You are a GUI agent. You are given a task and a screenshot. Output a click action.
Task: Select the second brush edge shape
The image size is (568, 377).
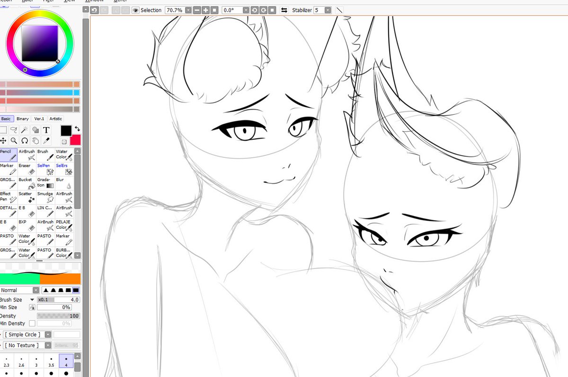click(x=53, y=290)
